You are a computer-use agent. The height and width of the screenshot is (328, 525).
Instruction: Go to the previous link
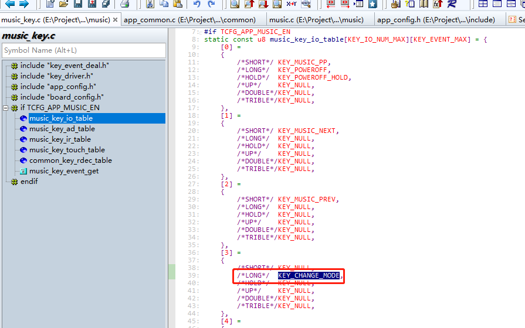330,4
